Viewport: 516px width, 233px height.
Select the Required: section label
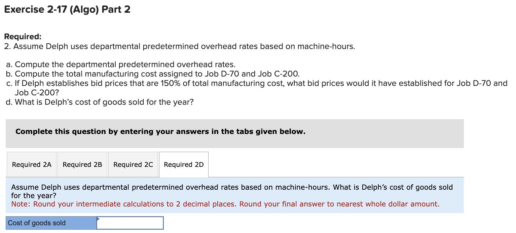coord(19,36)
